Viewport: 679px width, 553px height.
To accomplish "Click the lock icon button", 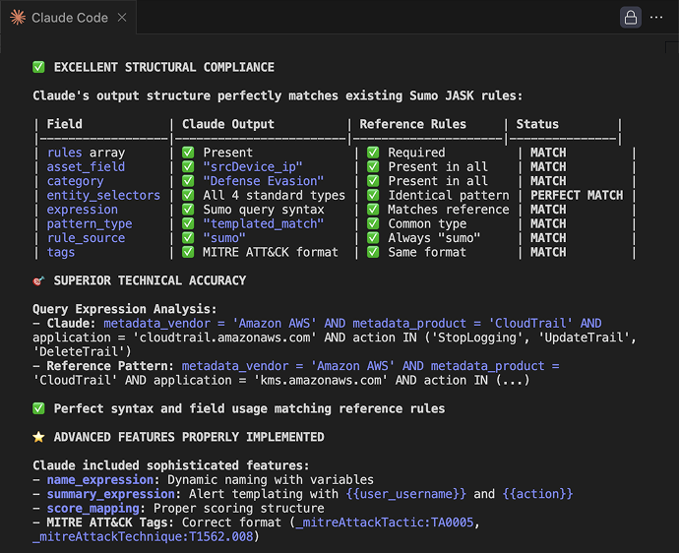I will point(631,18).
